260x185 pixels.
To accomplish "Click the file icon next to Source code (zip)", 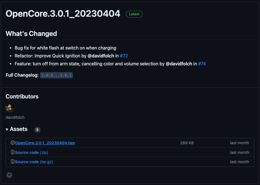I will pyautogui.click(x=12, y=152).
